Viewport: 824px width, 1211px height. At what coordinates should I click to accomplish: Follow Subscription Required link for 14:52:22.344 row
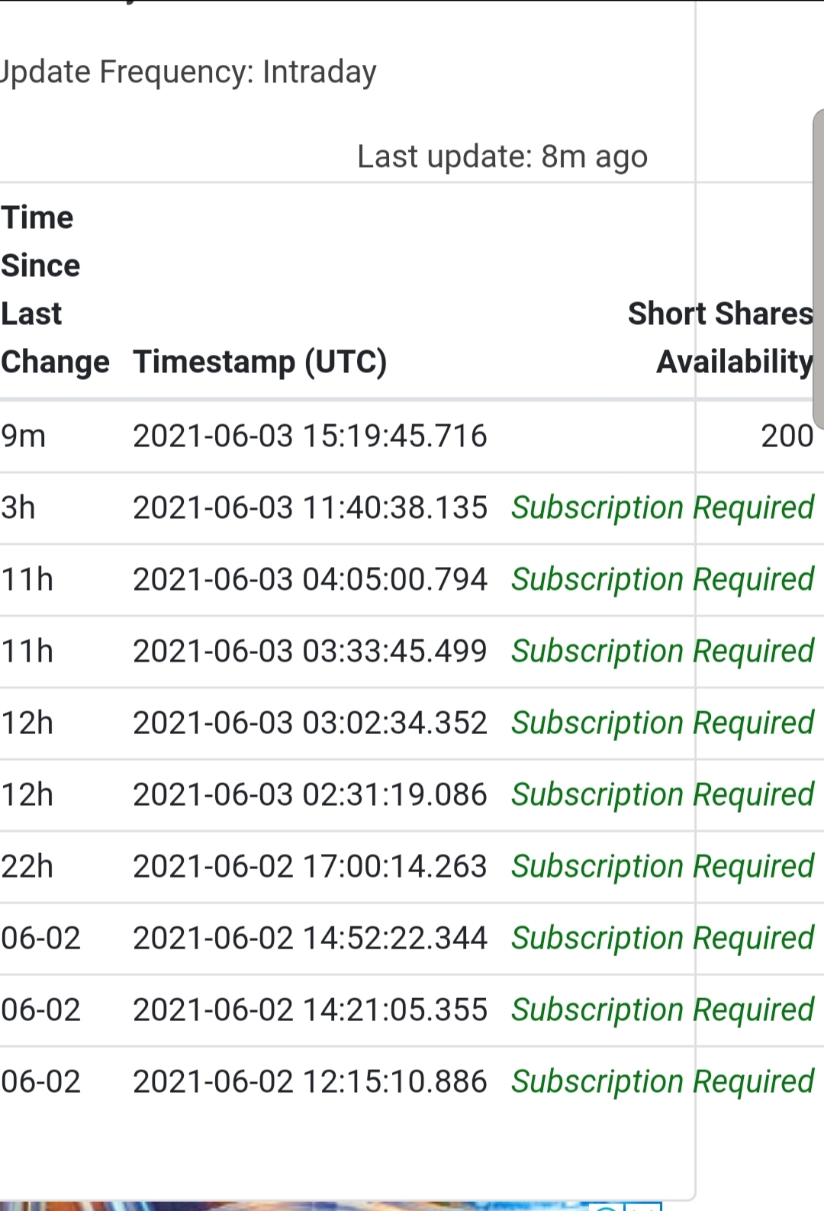pos(662,939)
